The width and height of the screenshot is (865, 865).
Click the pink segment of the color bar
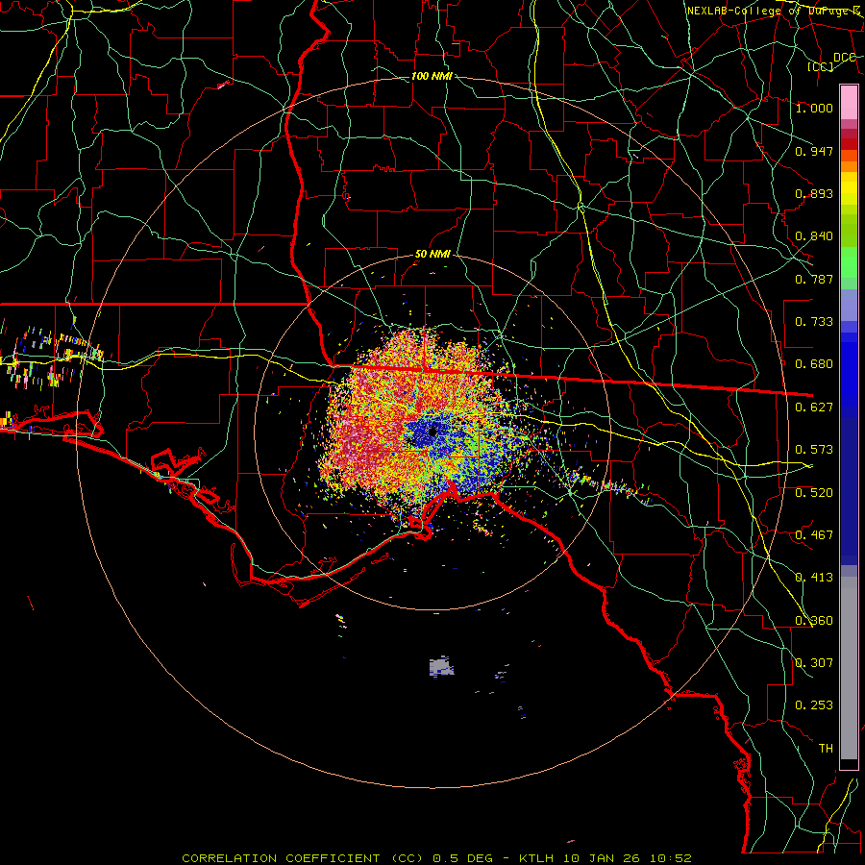pyautogui.click(x=849, y=102)
